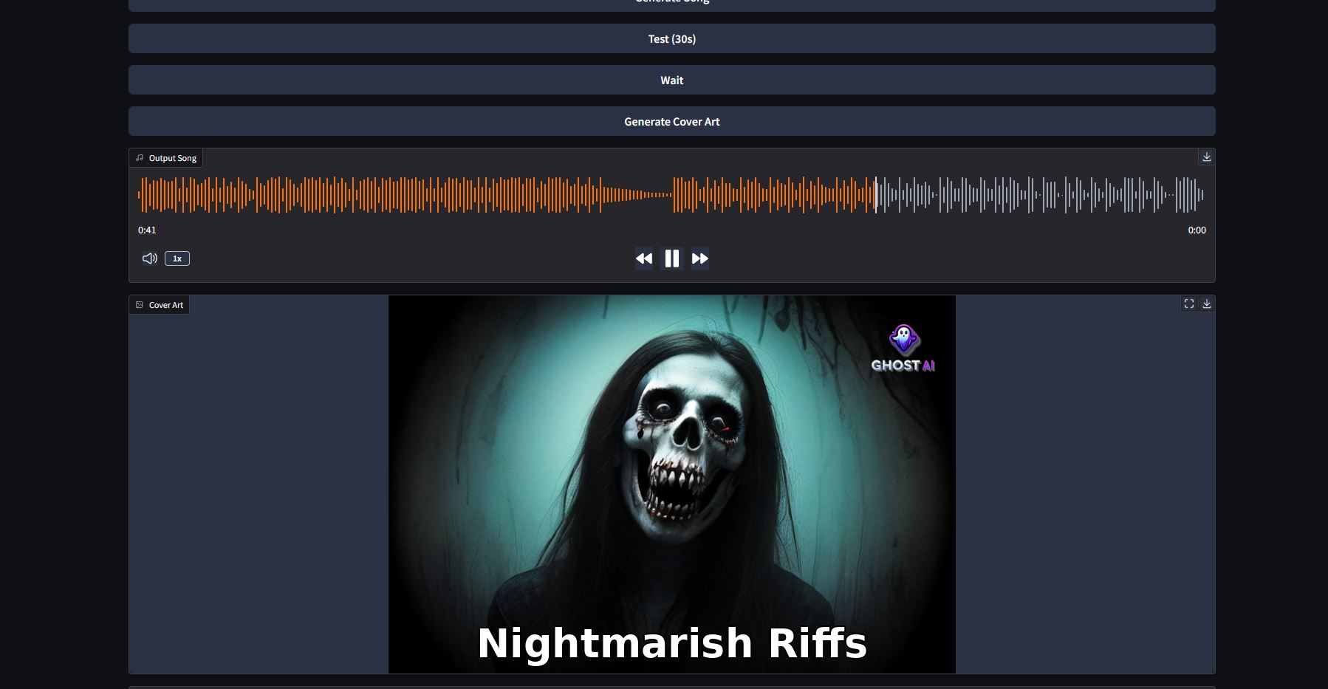Screen dimensions: 1328x689
Task: Change the 1x playback speed
Action: pos(177,258)
